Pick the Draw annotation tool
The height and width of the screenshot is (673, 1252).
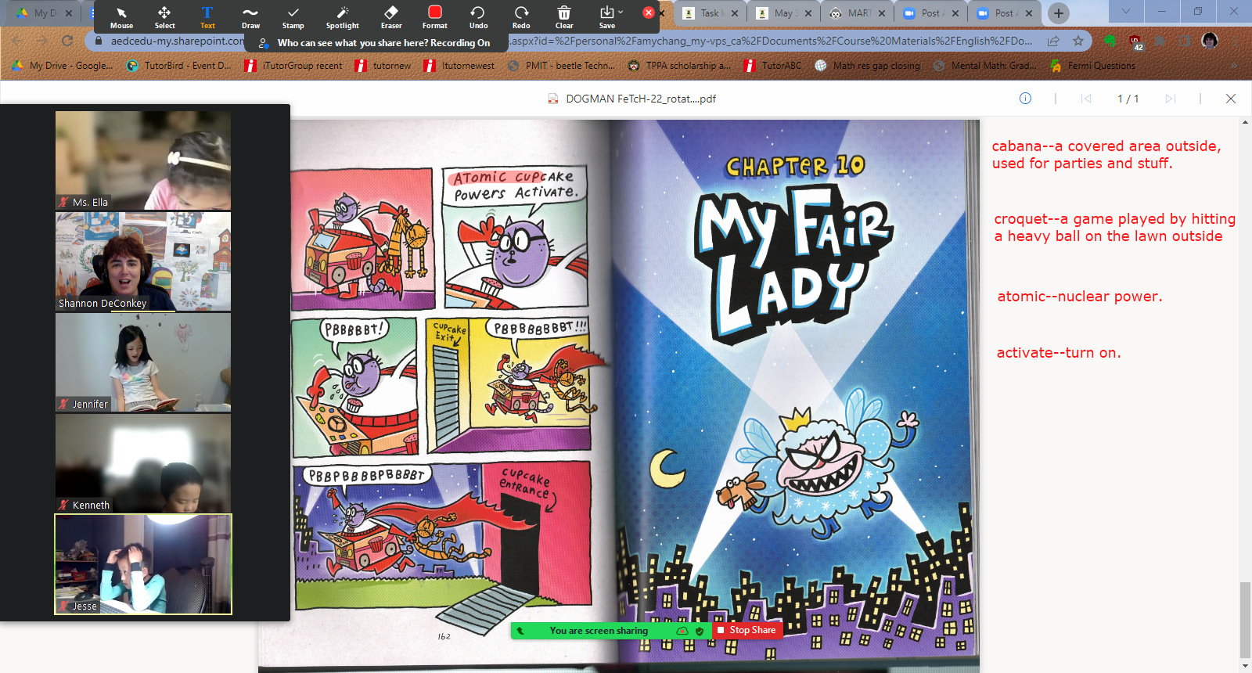pyautogui.click(x=250, y=17)
